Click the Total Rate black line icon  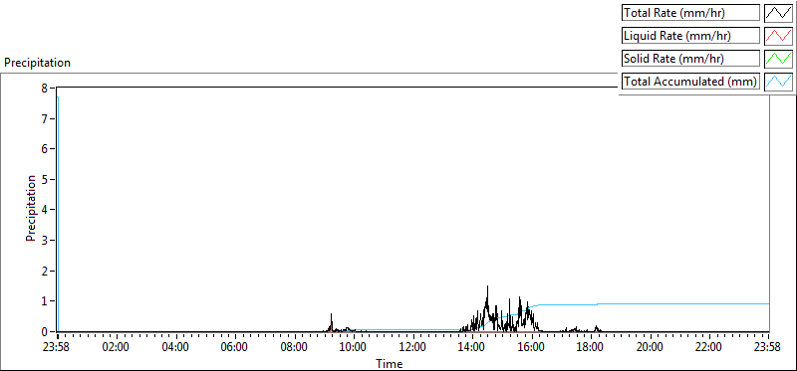tap(778, 13)
